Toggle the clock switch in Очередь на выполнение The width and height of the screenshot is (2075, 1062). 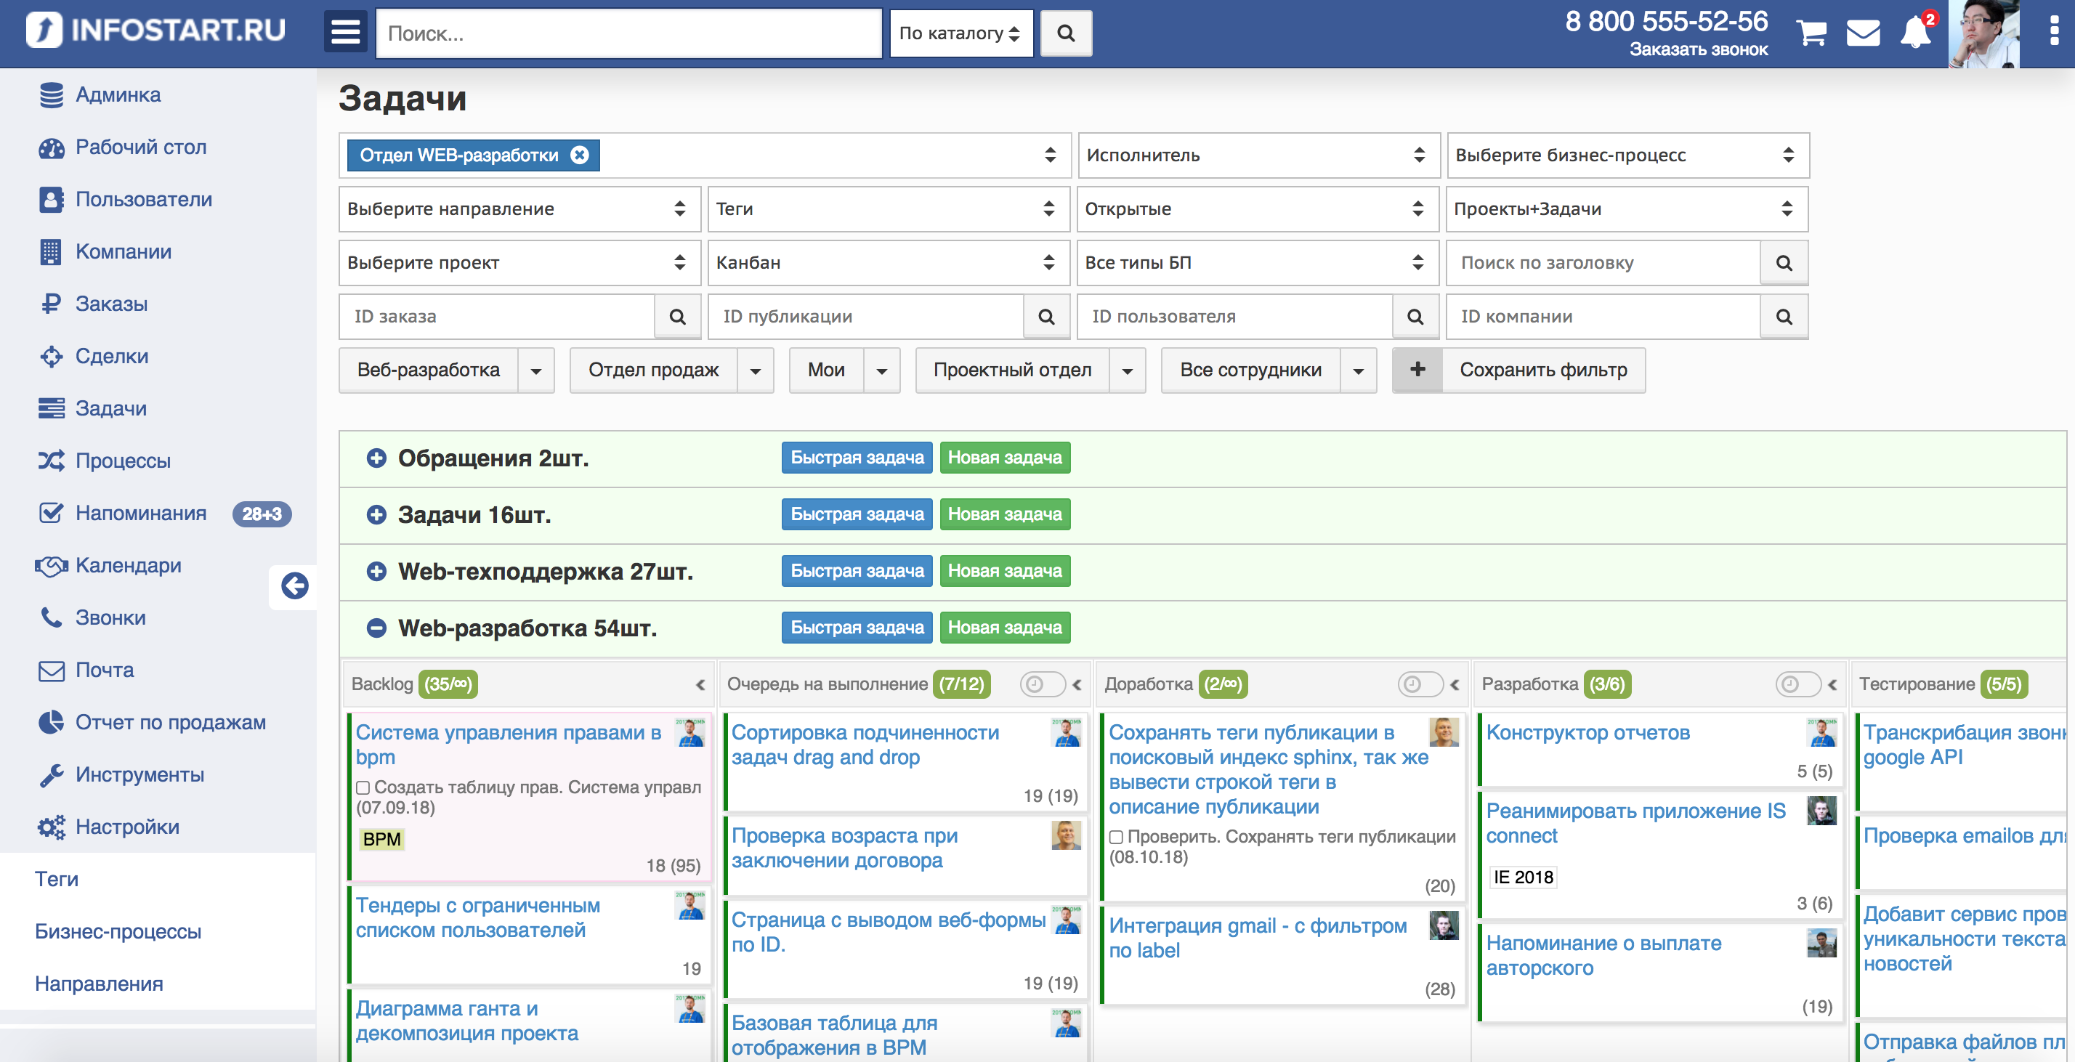click(1043, 684)
